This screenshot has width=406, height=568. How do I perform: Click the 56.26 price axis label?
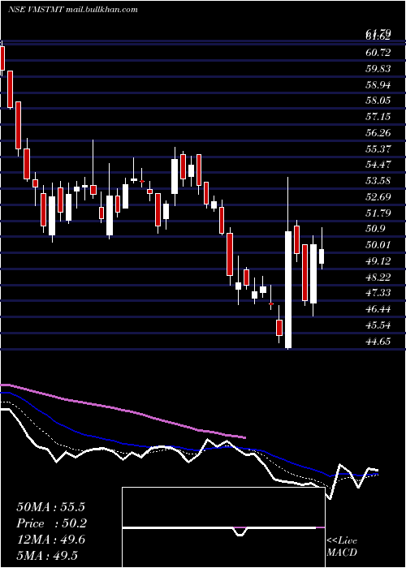pyautogui.click(x=378, y=133)
